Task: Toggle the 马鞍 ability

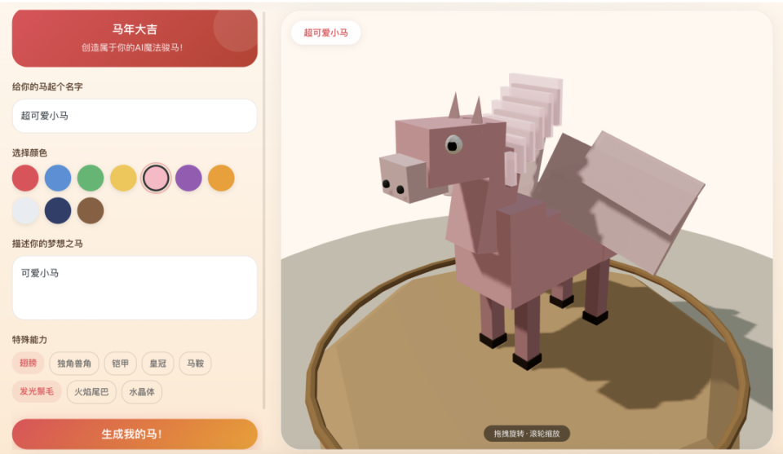Action: pyautogui.click(x=195, y=364)
